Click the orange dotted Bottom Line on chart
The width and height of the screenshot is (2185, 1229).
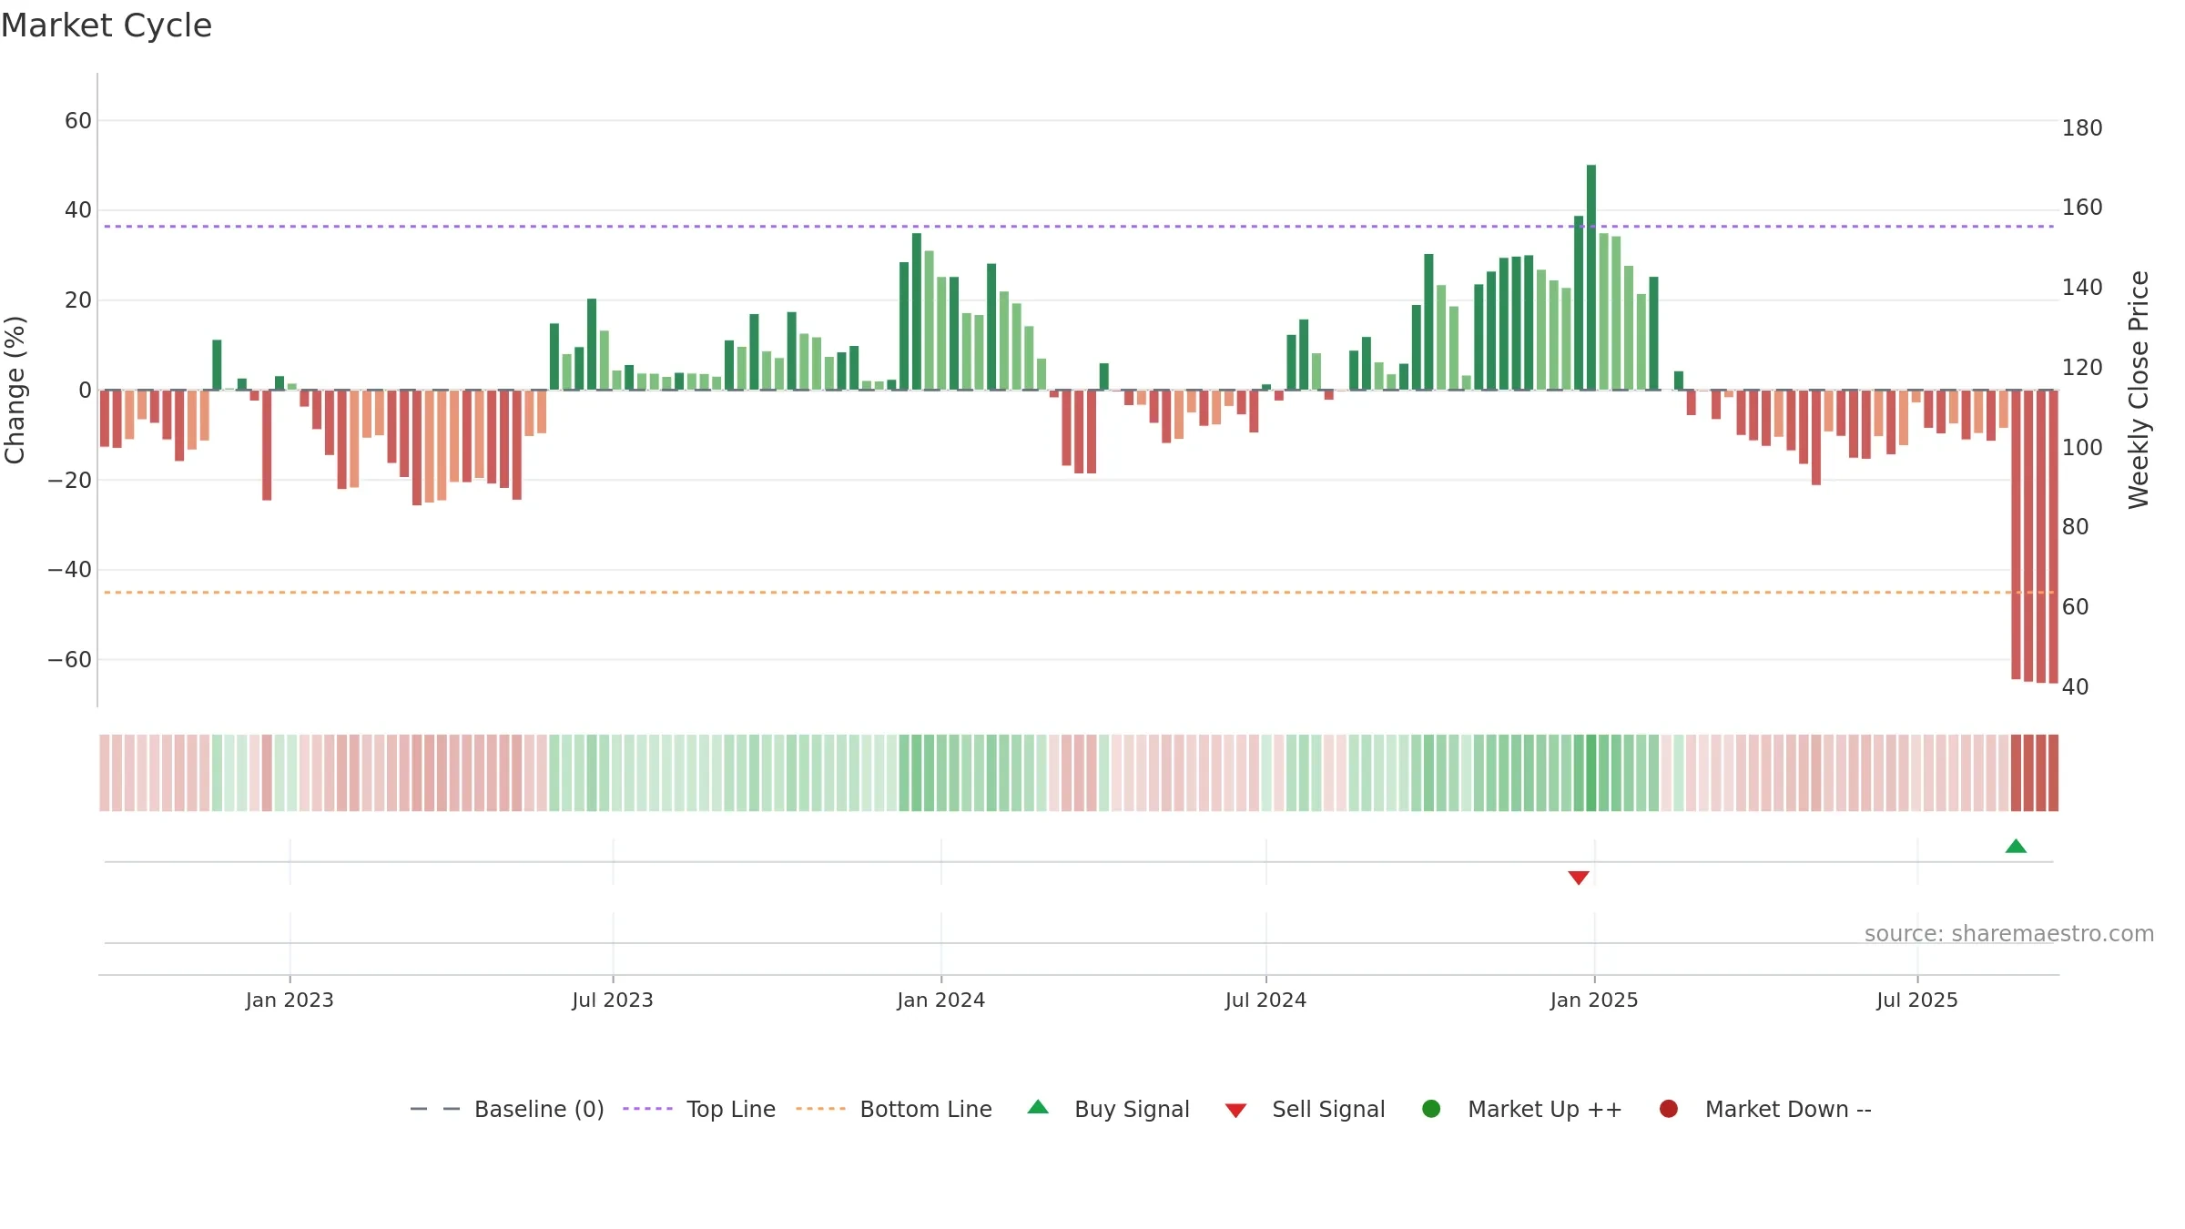1079,593
